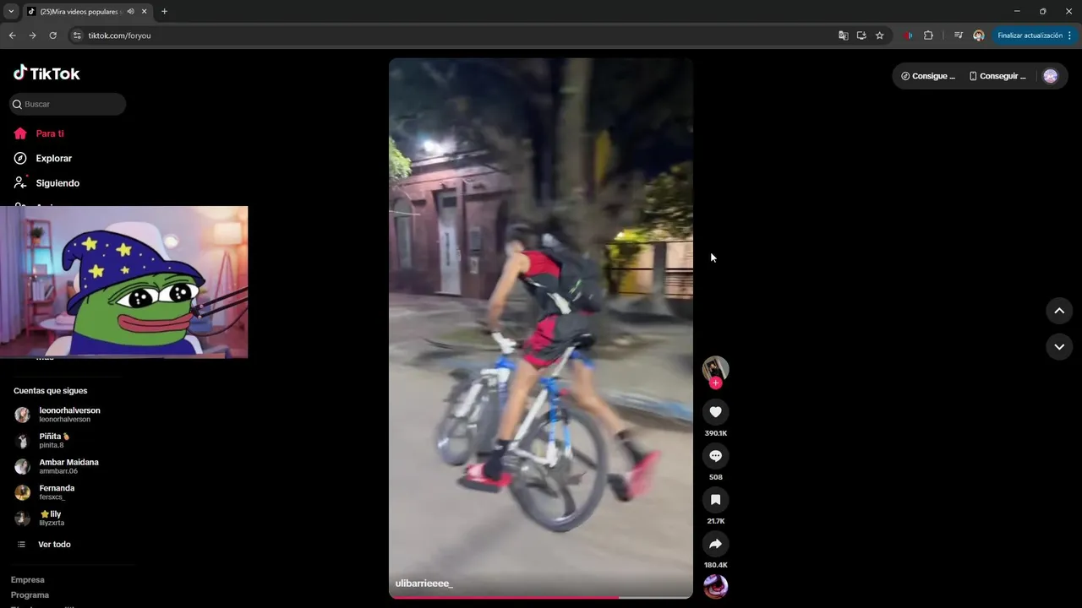Image resolution: width=1082 pixels, height=608 pixels.
Task: Click the Conseguir app button
Action: click(x=997, y=76)
